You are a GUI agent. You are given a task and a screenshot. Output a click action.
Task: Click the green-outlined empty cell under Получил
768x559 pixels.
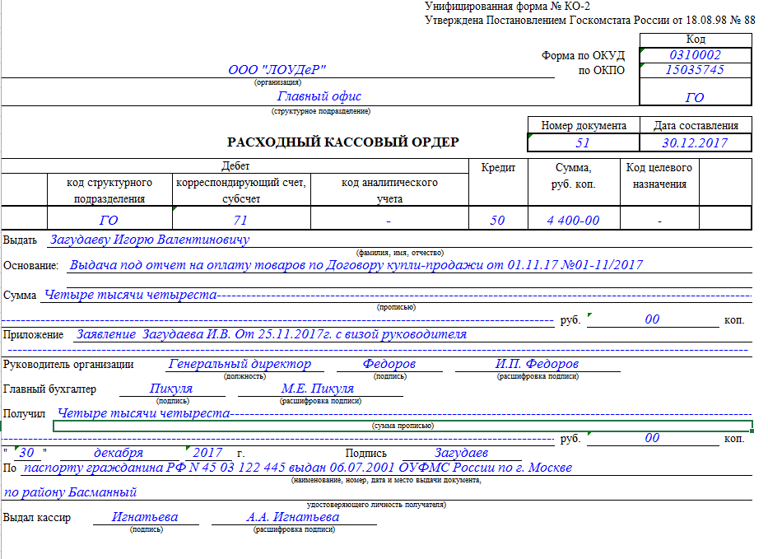point(402,426)
